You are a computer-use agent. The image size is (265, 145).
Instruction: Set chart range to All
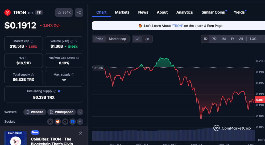(241, 39)
